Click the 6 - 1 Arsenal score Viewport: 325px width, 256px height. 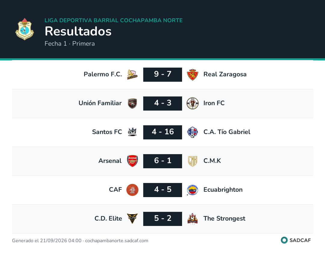tap(162, 161)
